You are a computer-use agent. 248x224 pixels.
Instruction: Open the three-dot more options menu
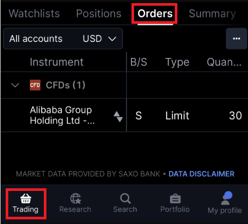(237, 38)
